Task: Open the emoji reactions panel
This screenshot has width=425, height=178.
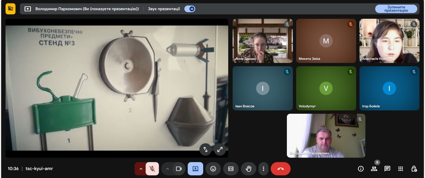Action: [213, 169]
